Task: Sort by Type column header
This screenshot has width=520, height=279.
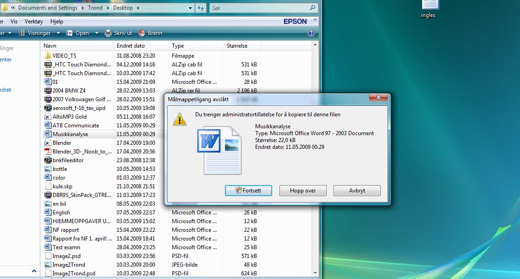Action: (197, 46)
